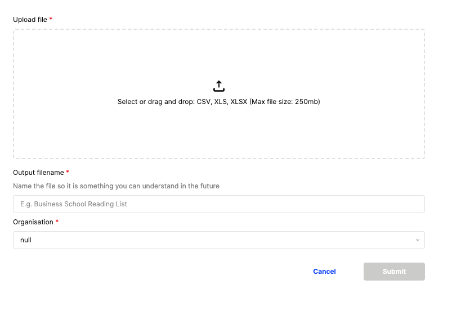Click the filename helper text about the future

[116, 186]
